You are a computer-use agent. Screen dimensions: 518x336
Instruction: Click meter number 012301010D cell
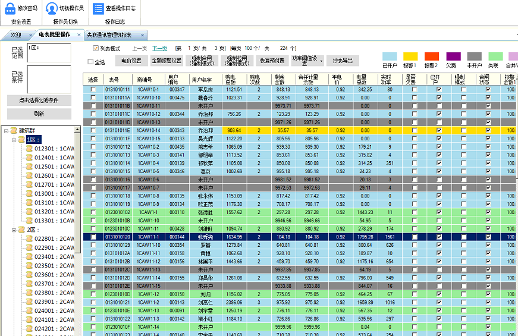coord(118,294)
